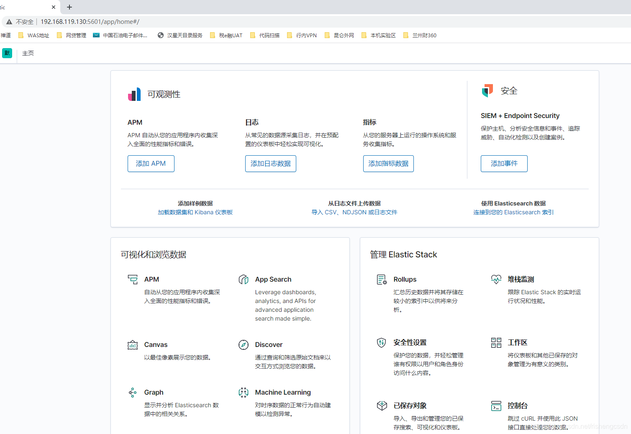Open the Canvas title

click(156, 345)
